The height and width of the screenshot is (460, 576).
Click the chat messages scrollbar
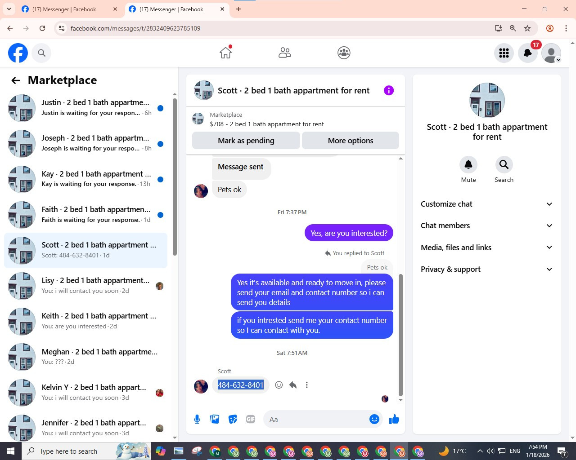click(400, 335)
